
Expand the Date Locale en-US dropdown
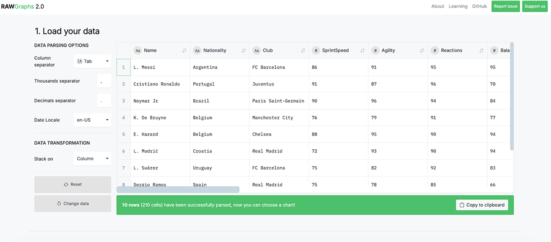coord(92,120)
